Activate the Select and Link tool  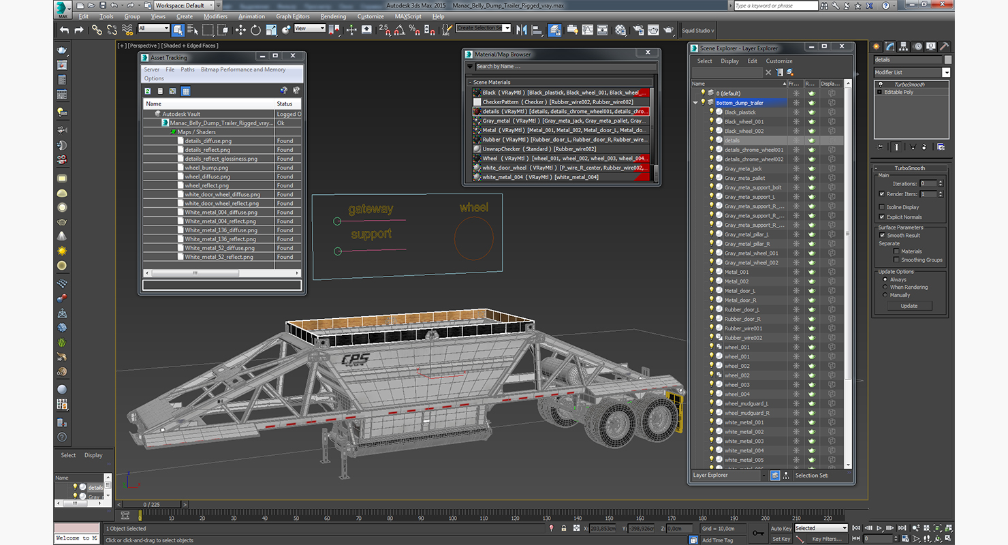point(97,30)
